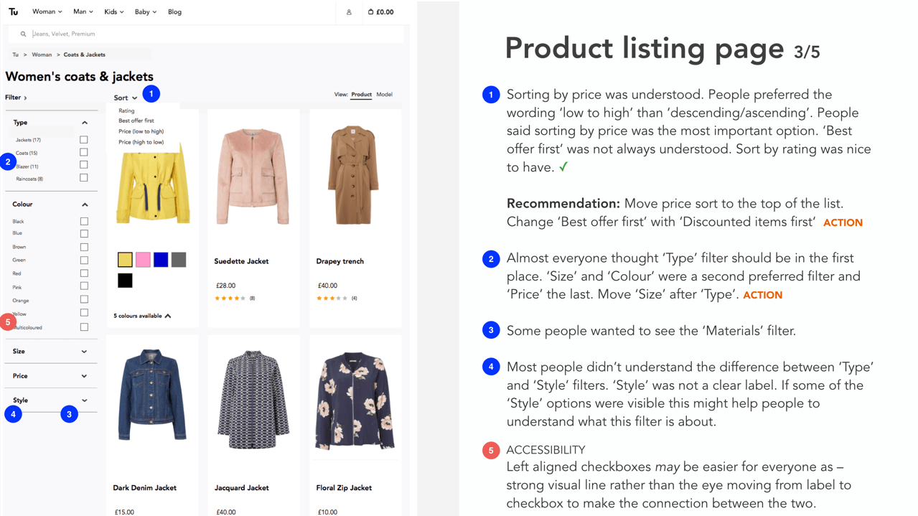Switch to the Model view

(x=385, y=94)
